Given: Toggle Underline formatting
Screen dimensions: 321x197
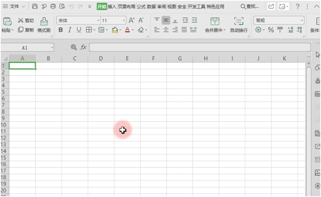Looking at the screenshot, I should coord(79,30).
